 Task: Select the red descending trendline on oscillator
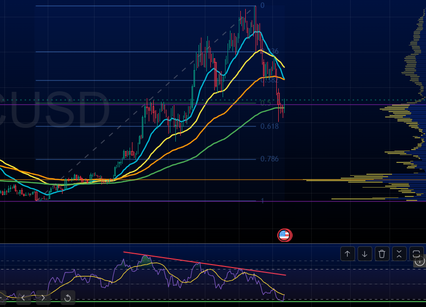[204, 264]
